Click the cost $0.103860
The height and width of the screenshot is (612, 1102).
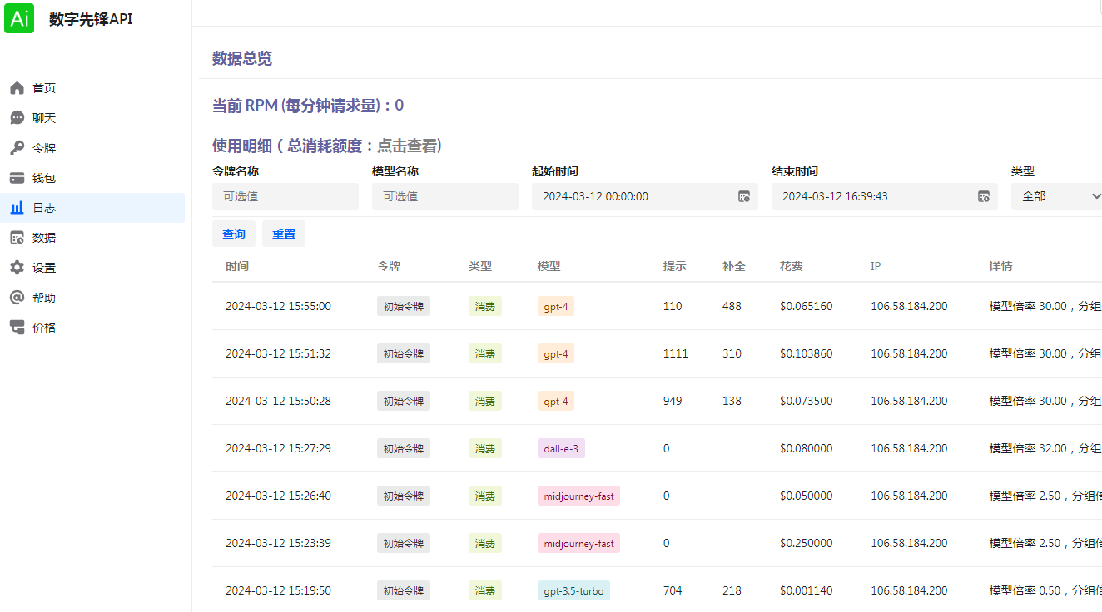[807, 353]
